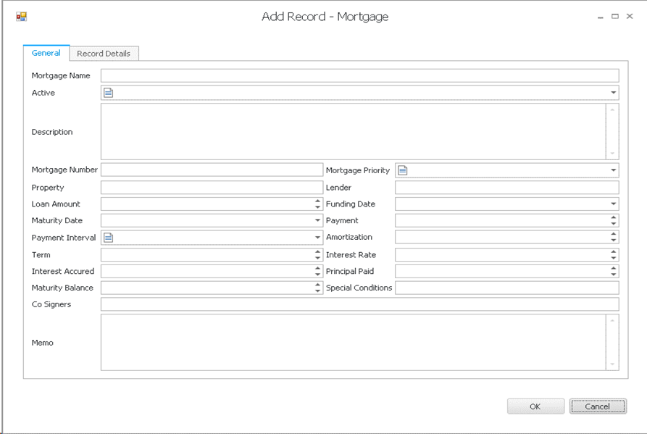Select the General tab

pyautogui.click(x=46, y=53)
